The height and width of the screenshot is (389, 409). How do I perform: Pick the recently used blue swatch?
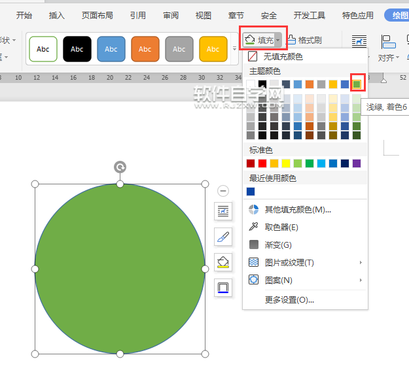click(x=251, y=191)
